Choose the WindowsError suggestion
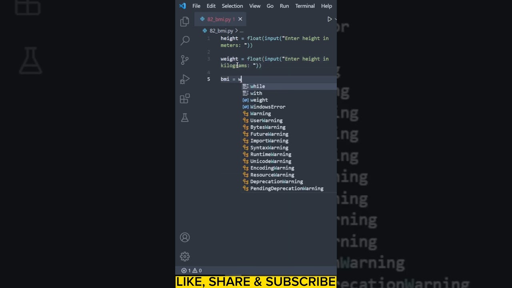 [x=289, y=107]
